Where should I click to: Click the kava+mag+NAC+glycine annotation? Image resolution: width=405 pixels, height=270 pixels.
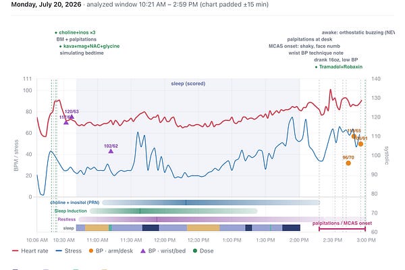point(89,46)
